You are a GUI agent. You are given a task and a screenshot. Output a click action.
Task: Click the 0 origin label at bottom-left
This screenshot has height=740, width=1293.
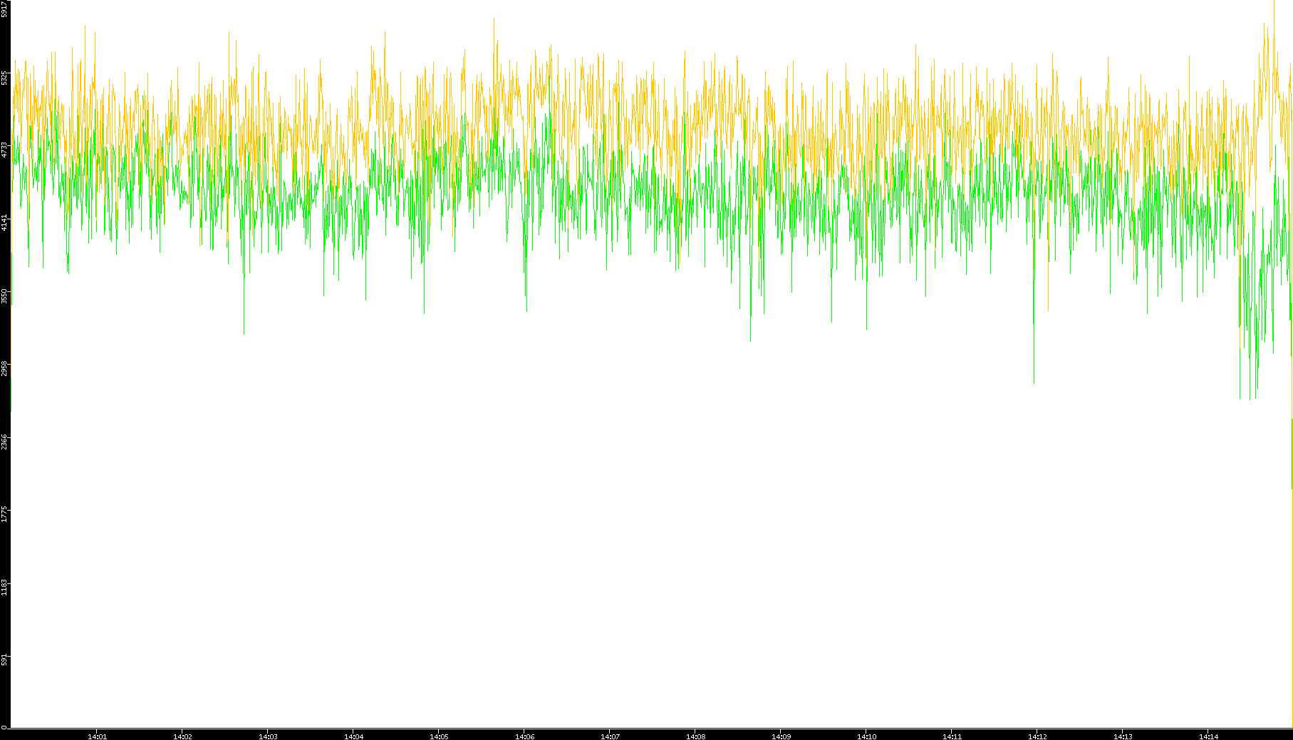coord(4,727)
